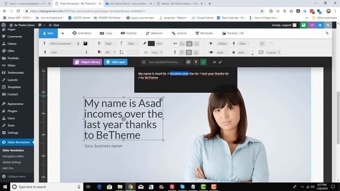Switch to the Loop tab
The image size is (340, 191).
click(106, 33)
